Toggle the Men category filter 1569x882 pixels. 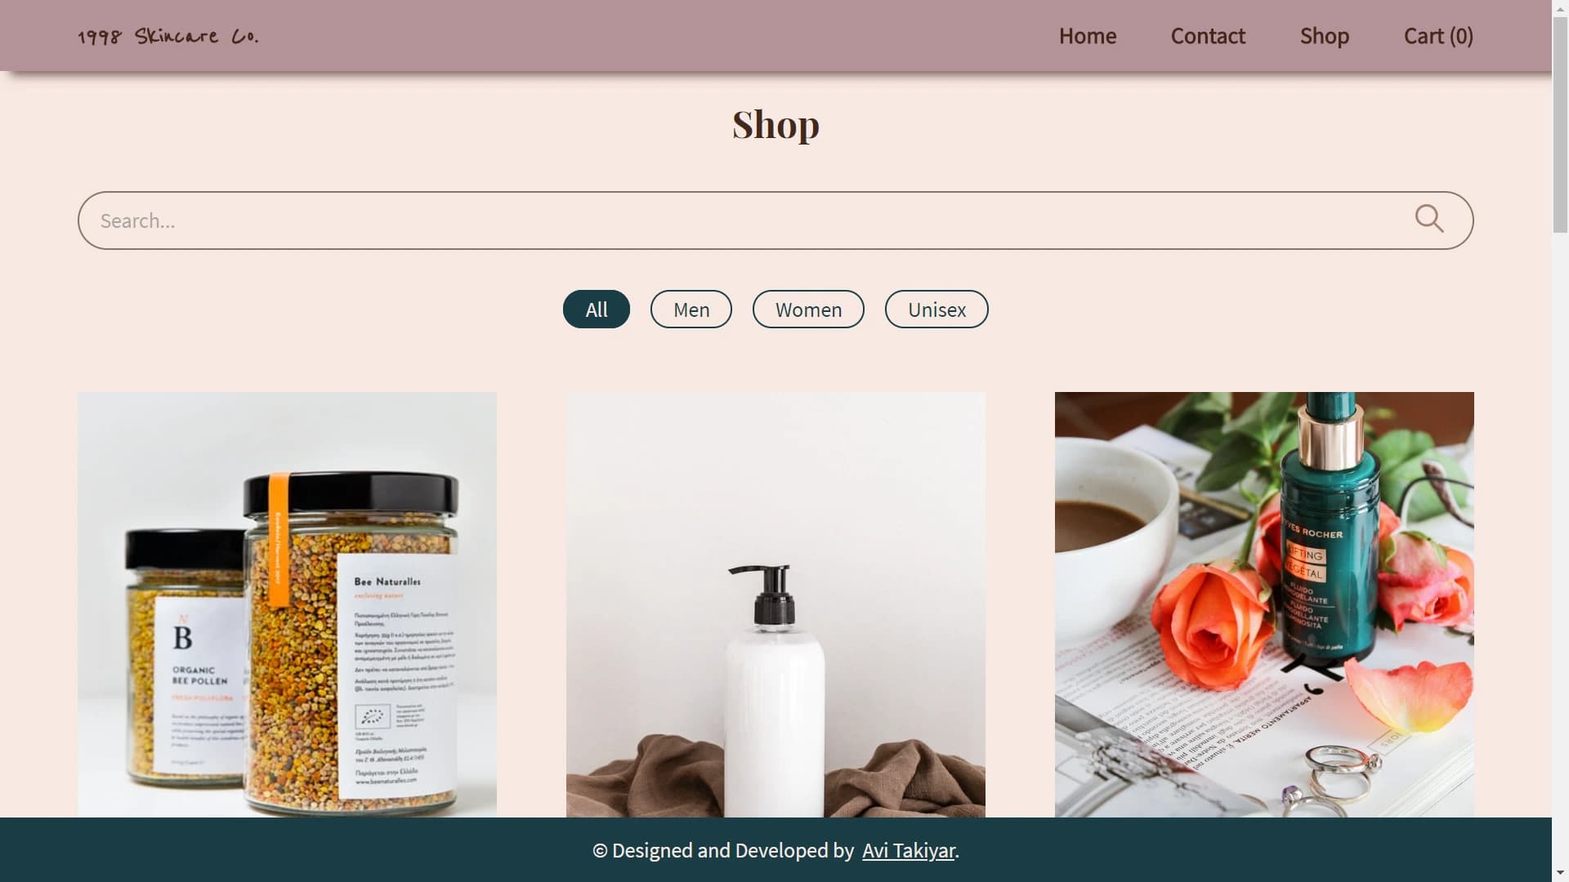[x=691, y=310]
